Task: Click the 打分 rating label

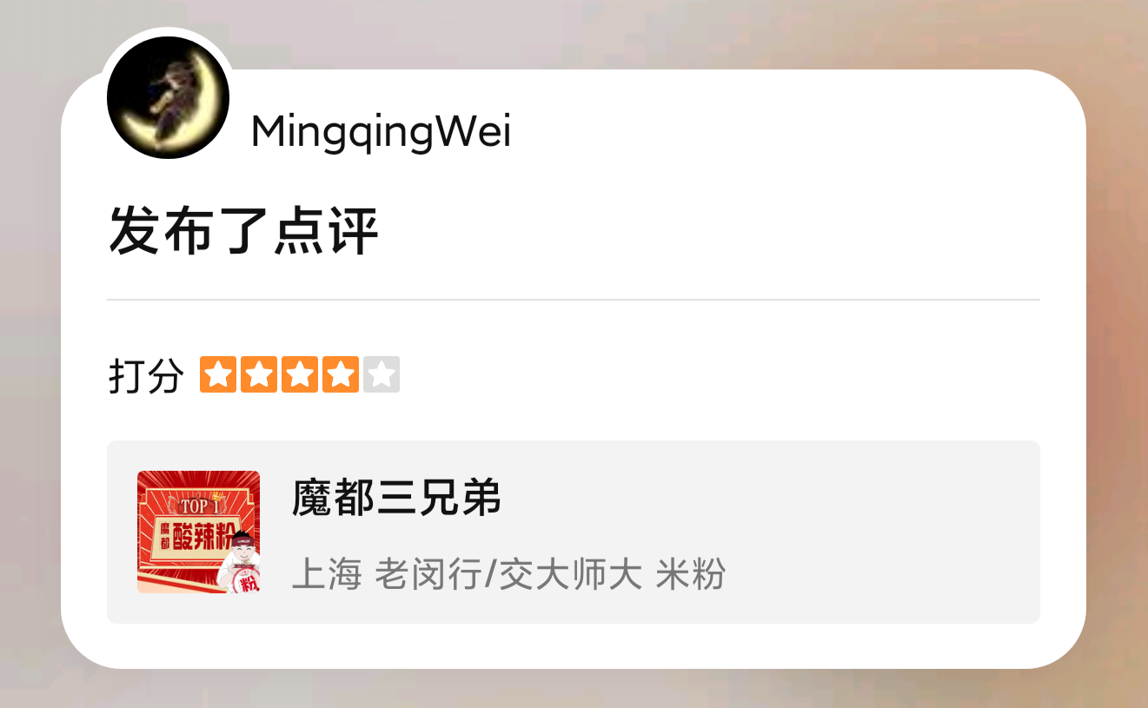Action: coord(146,376)
